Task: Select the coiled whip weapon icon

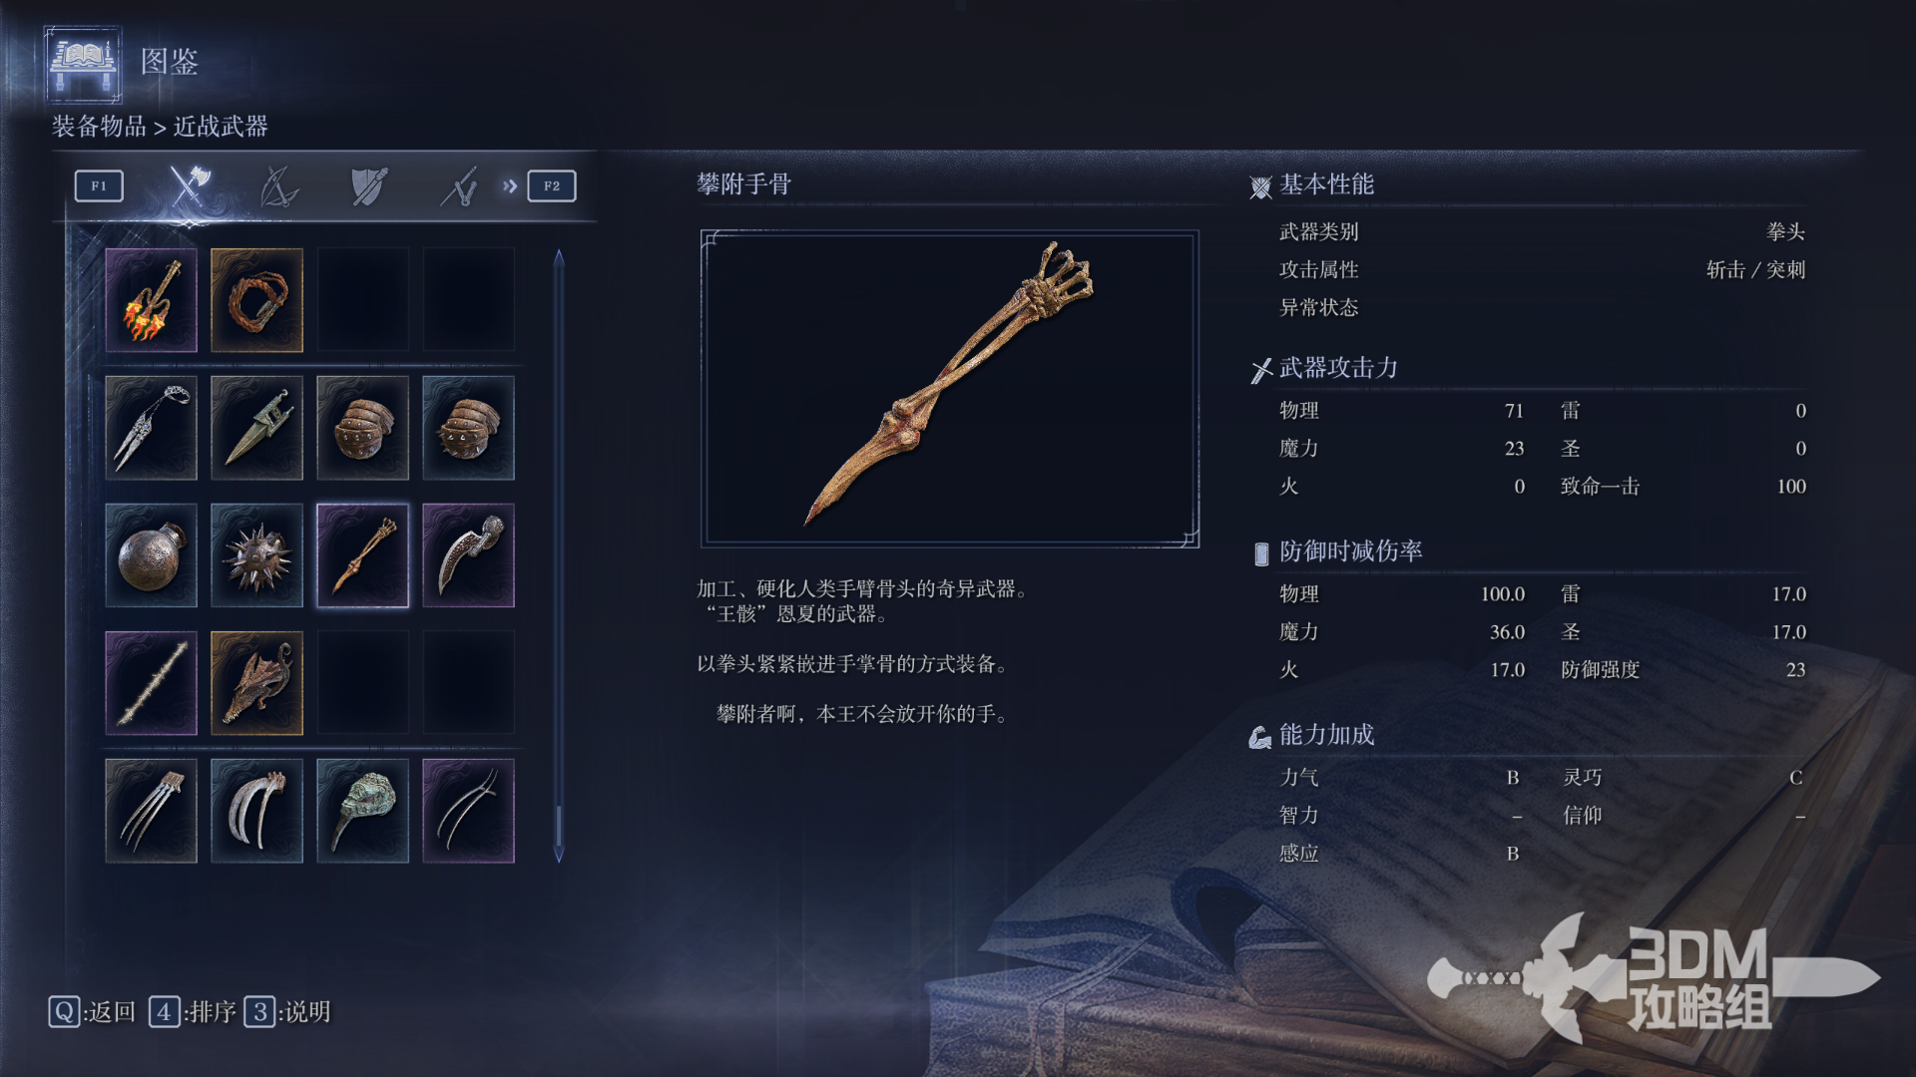Action: [x=256, y=300]
